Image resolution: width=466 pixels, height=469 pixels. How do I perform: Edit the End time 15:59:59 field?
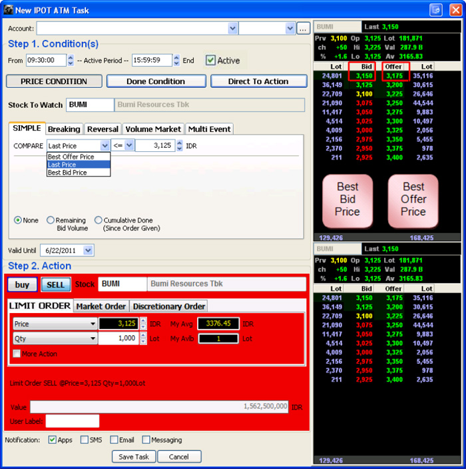[x=152, y=60]
